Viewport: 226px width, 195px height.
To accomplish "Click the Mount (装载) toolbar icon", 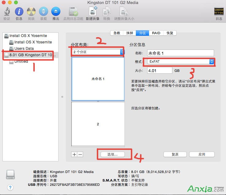I will click(x=43, y=12).
